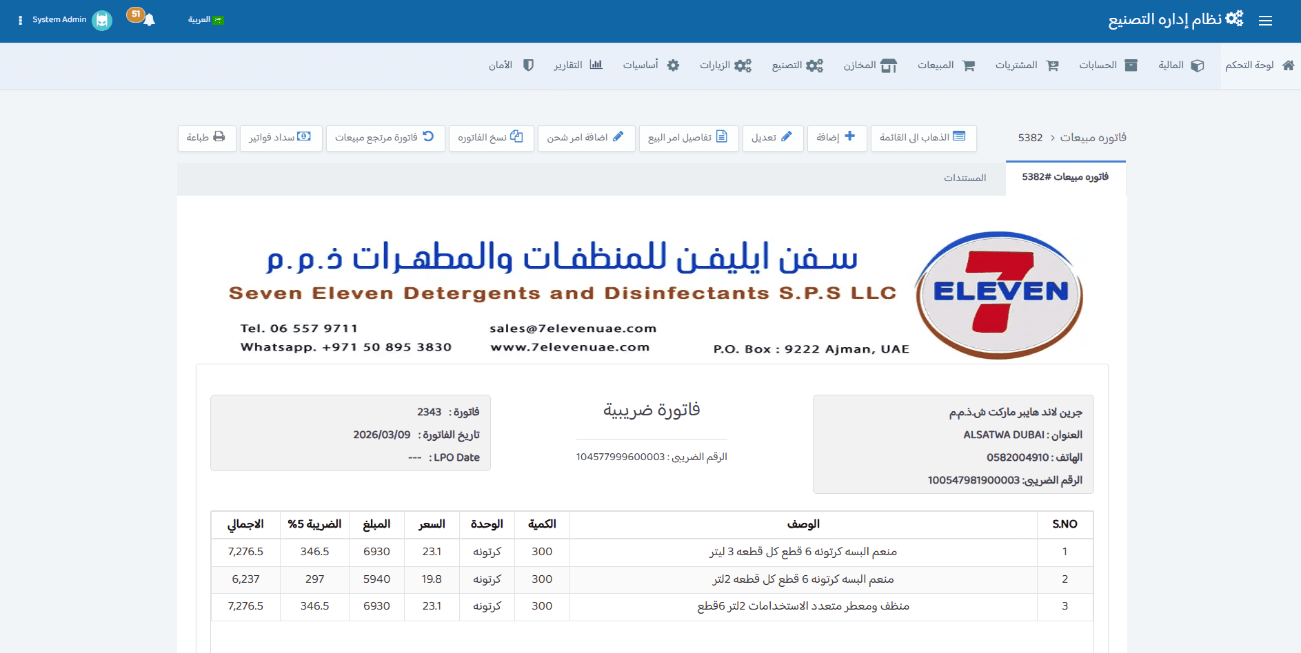
Task: Click the visits gears icon
Action: [743, 65]
